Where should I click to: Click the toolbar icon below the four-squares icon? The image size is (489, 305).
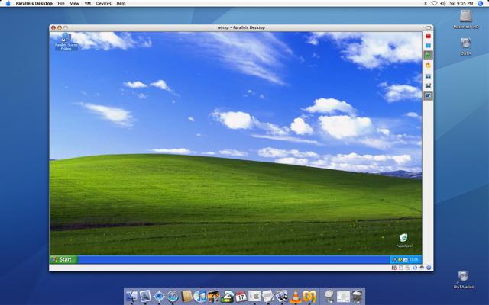[x=428, y=85]
